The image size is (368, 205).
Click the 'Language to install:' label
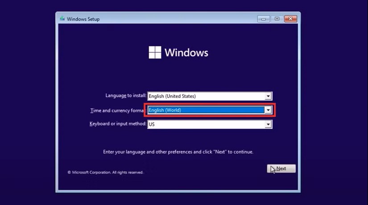[126, 95]
